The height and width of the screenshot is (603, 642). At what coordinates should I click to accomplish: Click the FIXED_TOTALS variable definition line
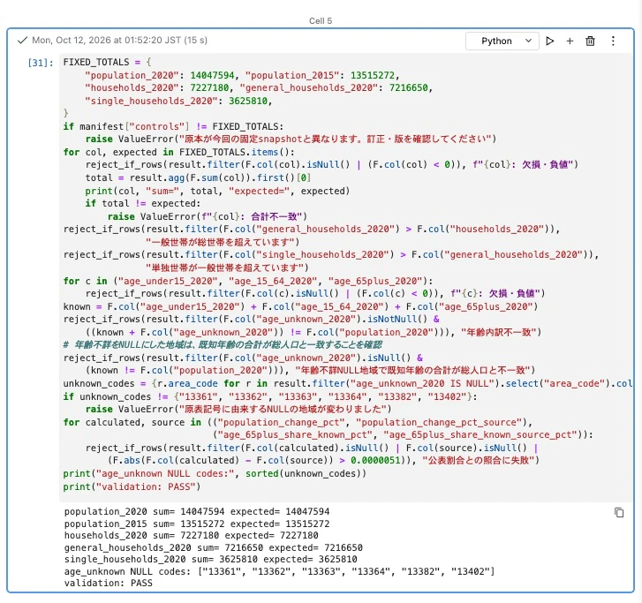107,62
